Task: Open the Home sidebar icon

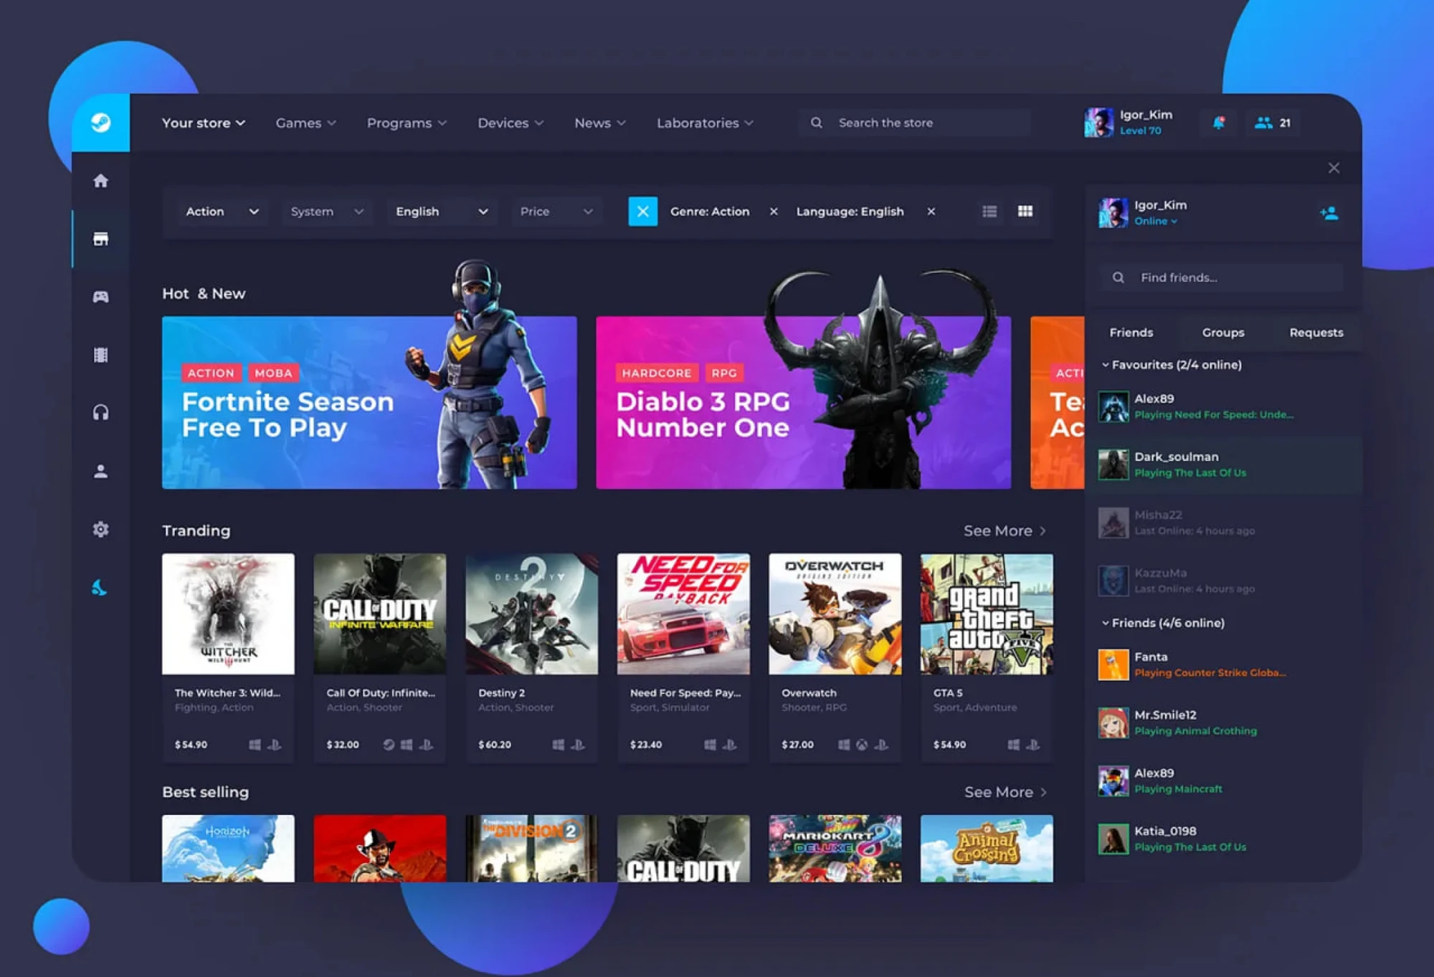Action: [100, 181]
